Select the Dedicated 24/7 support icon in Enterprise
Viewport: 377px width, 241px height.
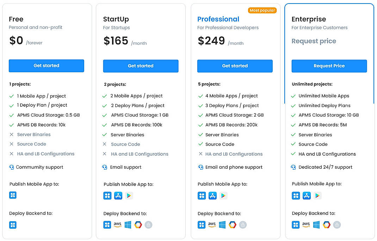(294, 167)
